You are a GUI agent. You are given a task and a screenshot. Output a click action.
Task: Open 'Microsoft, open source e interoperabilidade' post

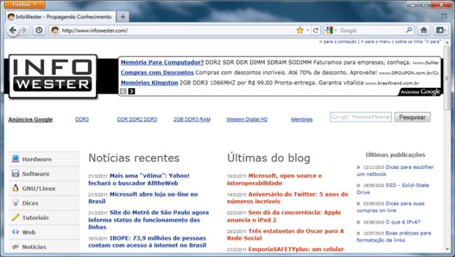(274, 179)
